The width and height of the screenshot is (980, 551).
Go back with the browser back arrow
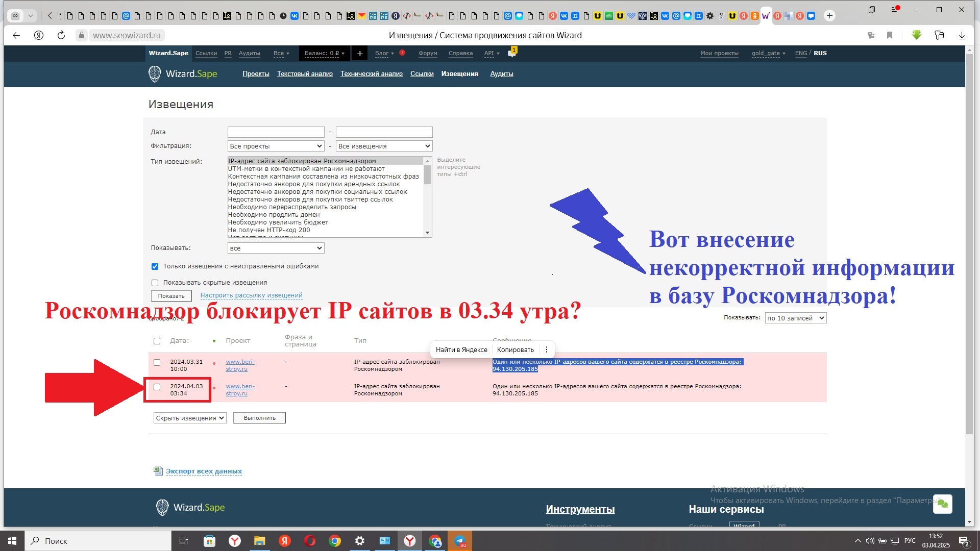[x=16, y=35]
